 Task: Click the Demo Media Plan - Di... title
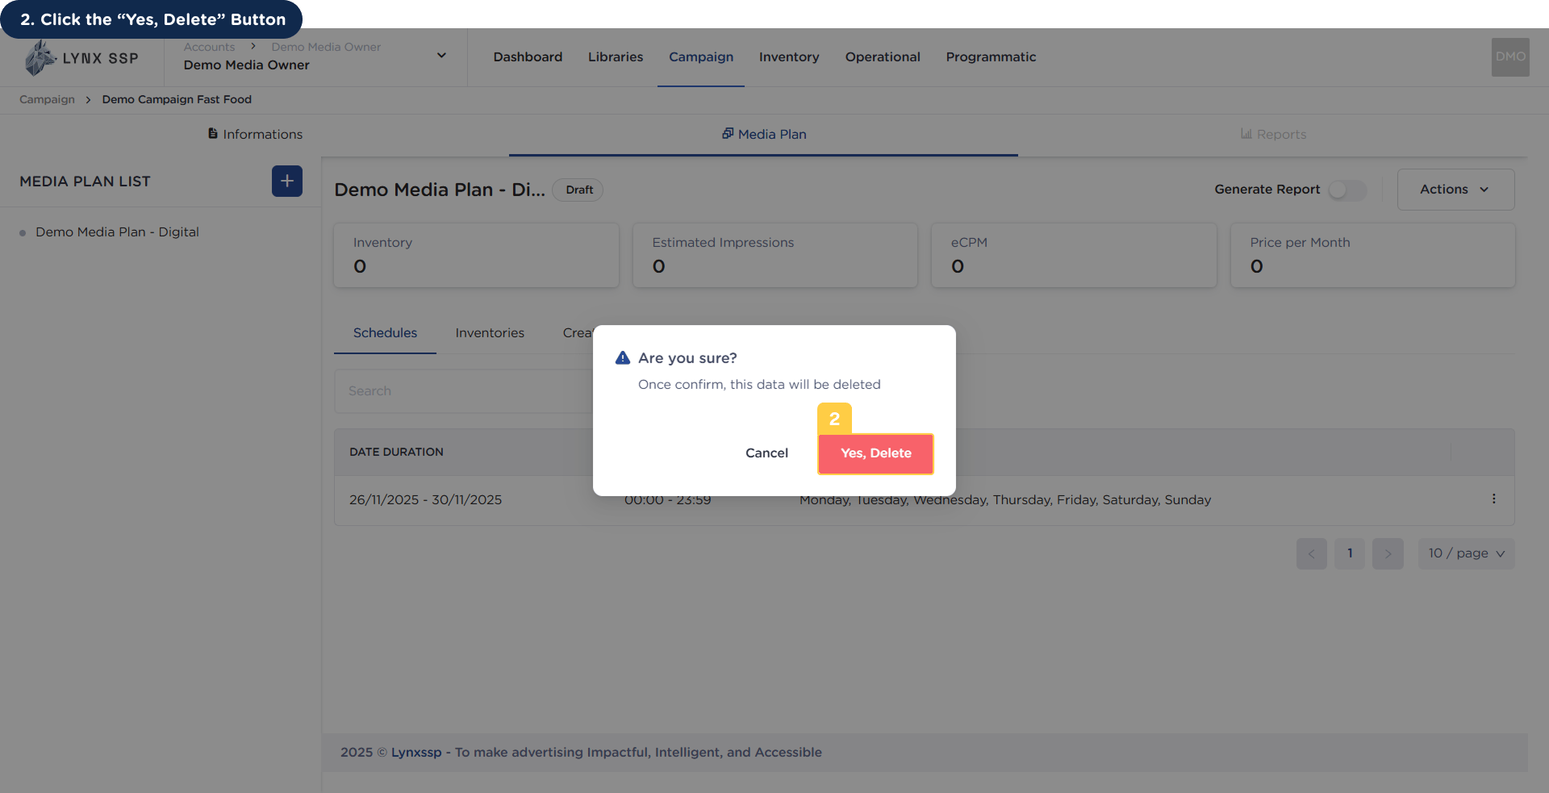[x=440, y=190]
